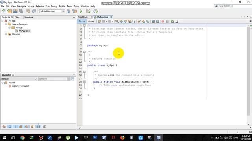Click the Toggle Bookmark icon
This screenshot has width=252, height=141.
148,21
